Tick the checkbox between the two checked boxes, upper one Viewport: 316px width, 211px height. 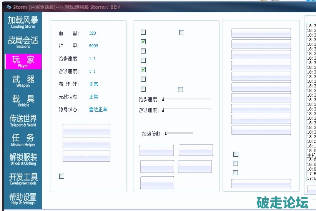(x=143, y=51)
